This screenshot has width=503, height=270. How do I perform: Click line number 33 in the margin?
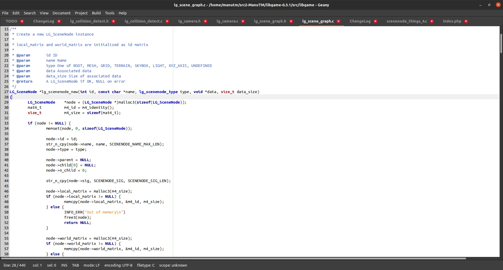[6, 123]
